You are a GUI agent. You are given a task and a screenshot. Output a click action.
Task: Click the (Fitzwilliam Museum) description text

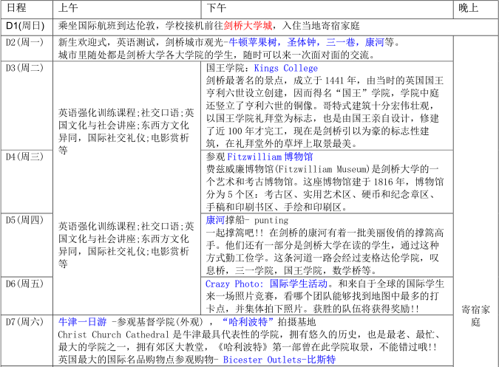pos(322,169)
